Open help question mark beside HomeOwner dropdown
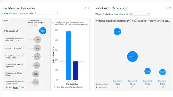 tap(57, 13)
